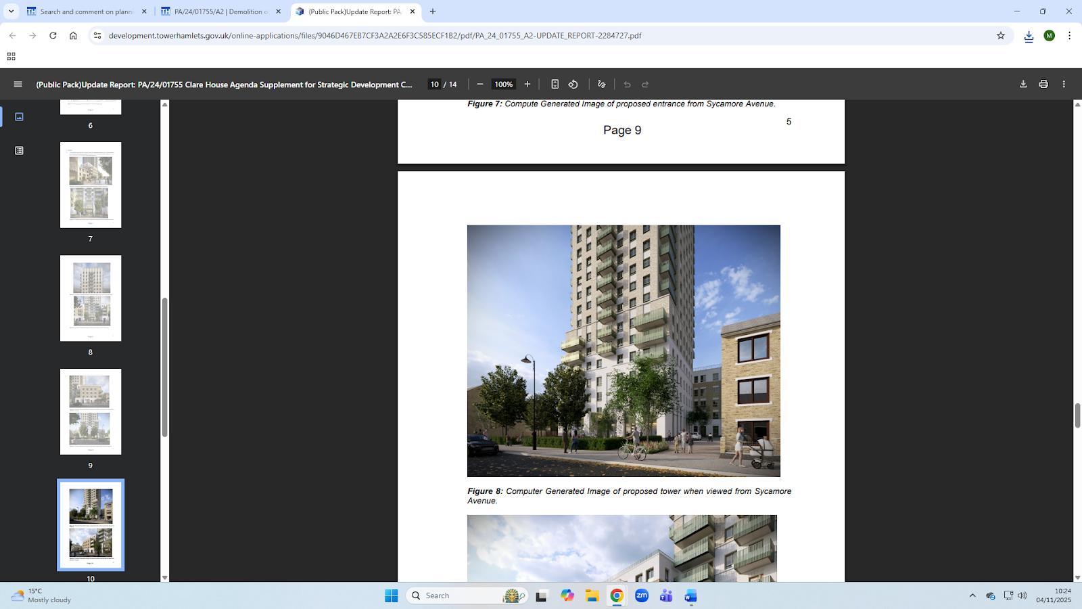The width and height of the screenshot is (1082, 609).
Task: Download the PDF document
Action: click(x=1023, y=85)
